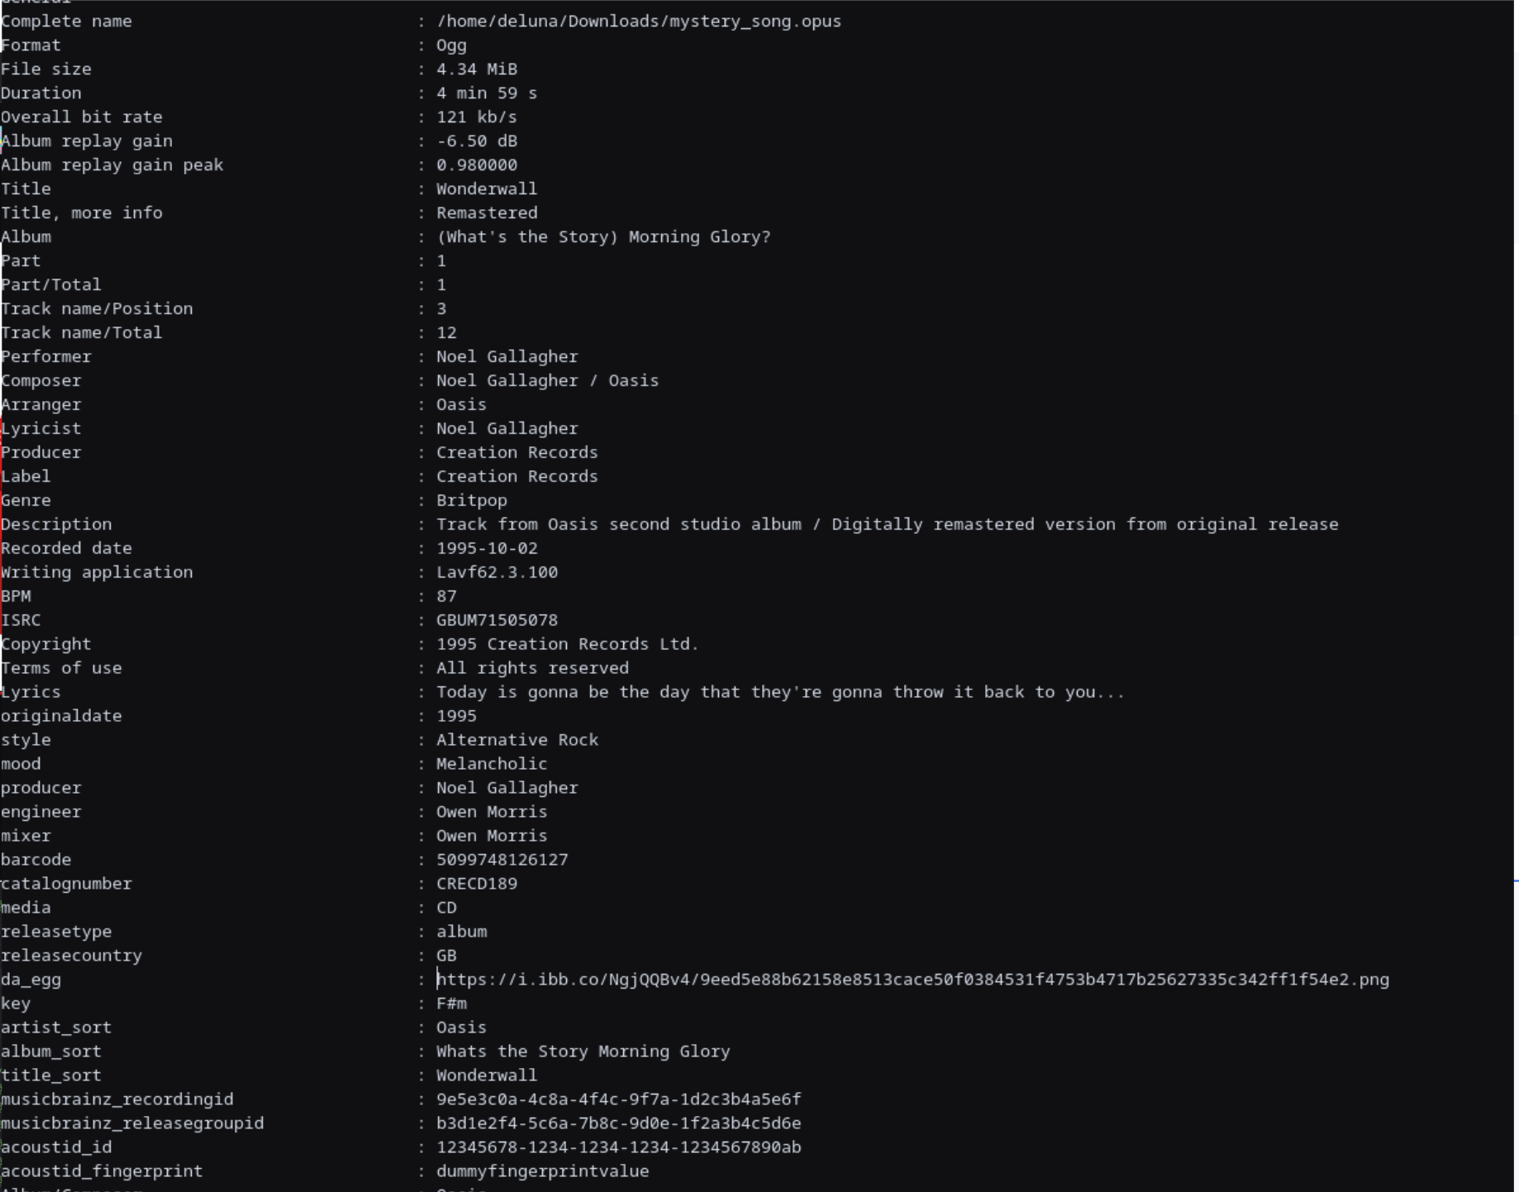1519x1192 pixels.
Task: Click the mood value Melancholic
Action: point(492,764)
